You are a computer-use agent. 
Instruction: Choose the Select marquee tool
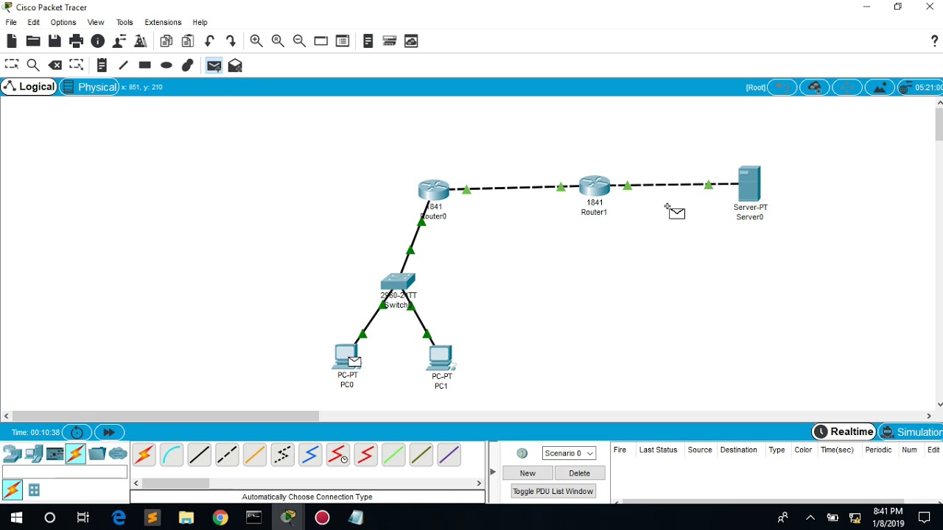click(12, 66)
